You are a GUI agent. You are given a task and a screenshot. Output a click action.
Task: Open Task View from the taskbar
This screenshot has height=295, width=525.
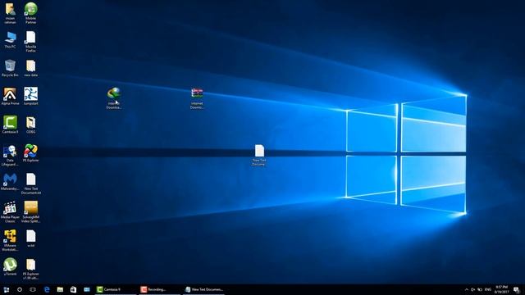pyautogui.click(x=33, y=289)
